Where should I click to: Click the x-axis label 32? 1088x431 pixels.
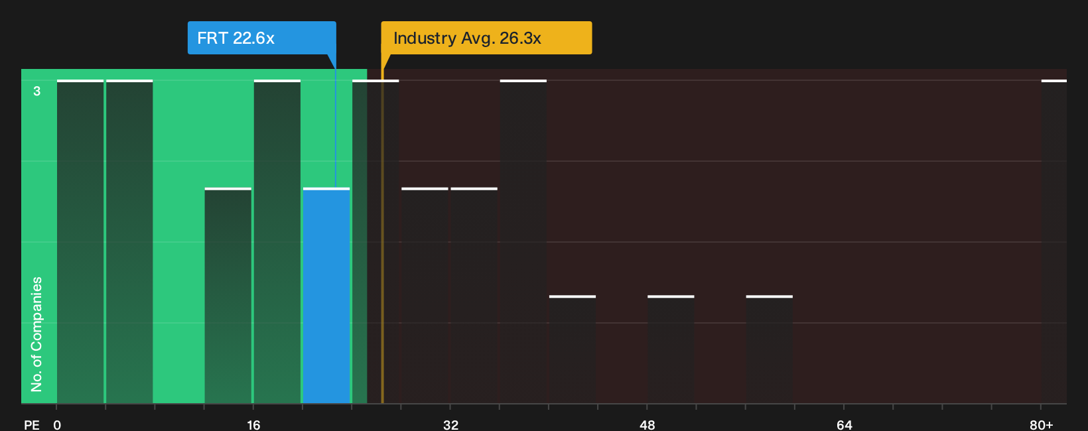click(x=450, y=424)
